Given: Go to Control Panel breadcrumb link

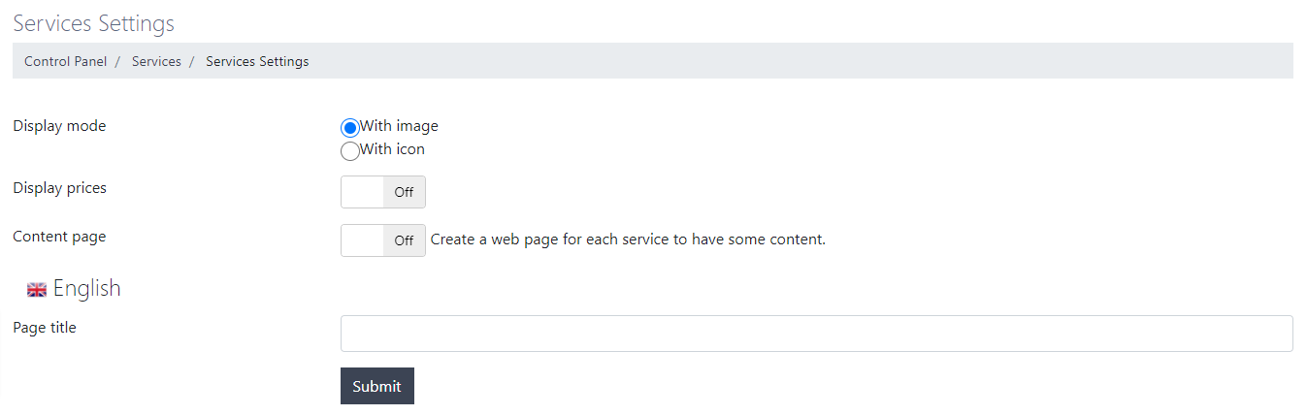Looking at the screenshot, I should click(x=66, y=61).
